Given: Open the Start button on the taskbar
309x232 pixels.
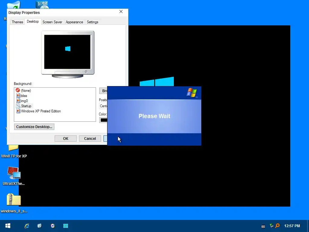Looking at the screenshot, I should pos(8,226).
